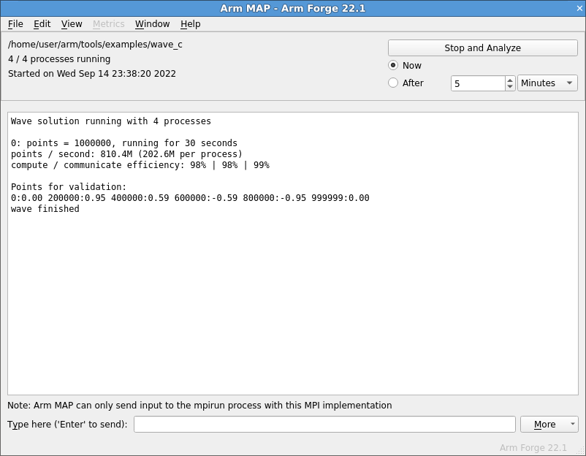Click the Stop and Analyze button
The image size is (586, 456).
482,47
